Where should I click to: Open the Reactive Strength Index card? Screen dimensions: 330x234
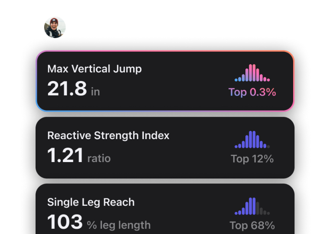[165, 148]
